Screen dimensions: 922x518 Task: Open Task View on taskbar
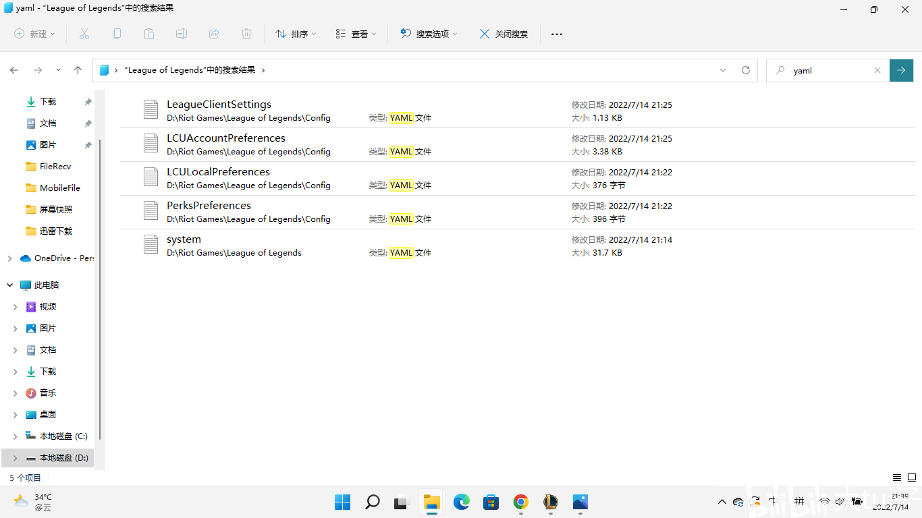402,502
